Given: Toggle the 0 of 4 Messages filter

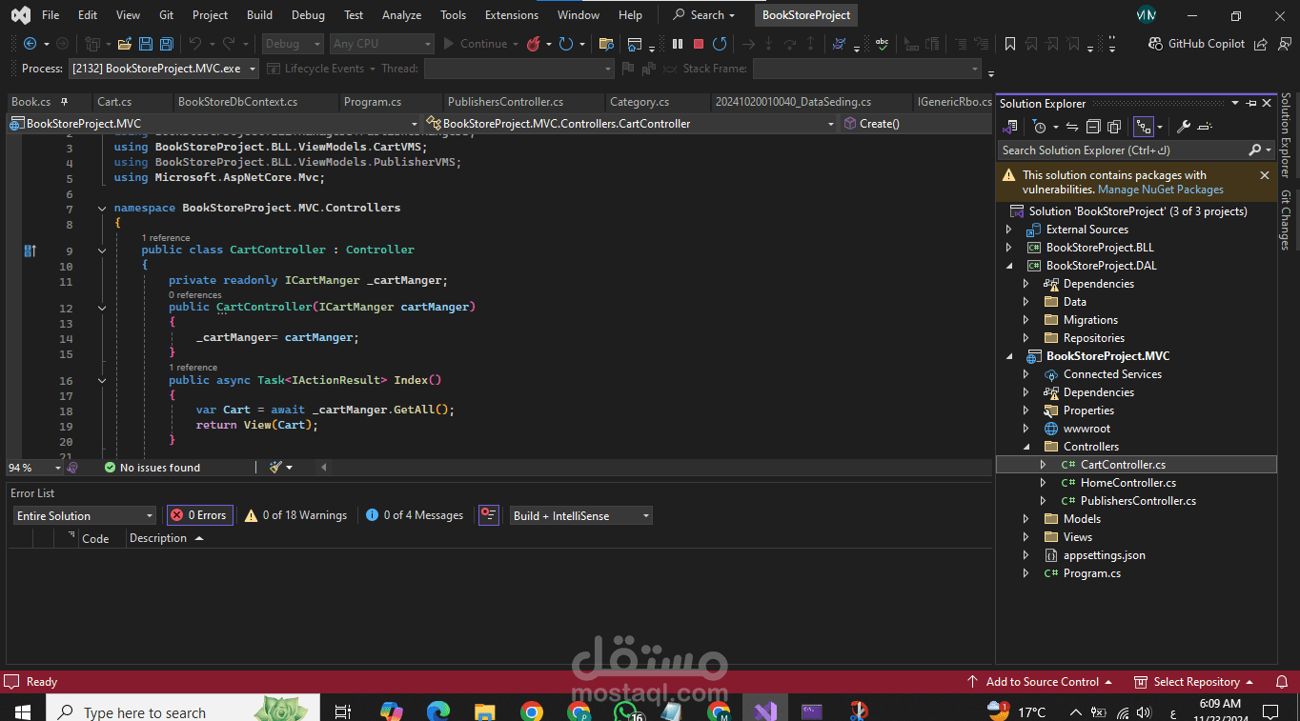Looking at the screenshot, I should pyautogui.click(x=416, y=515).
